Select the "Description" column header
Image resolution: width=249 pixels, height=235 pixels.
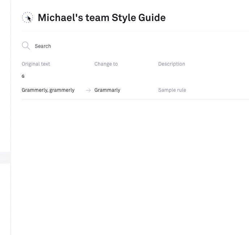[x=172, y=64]
